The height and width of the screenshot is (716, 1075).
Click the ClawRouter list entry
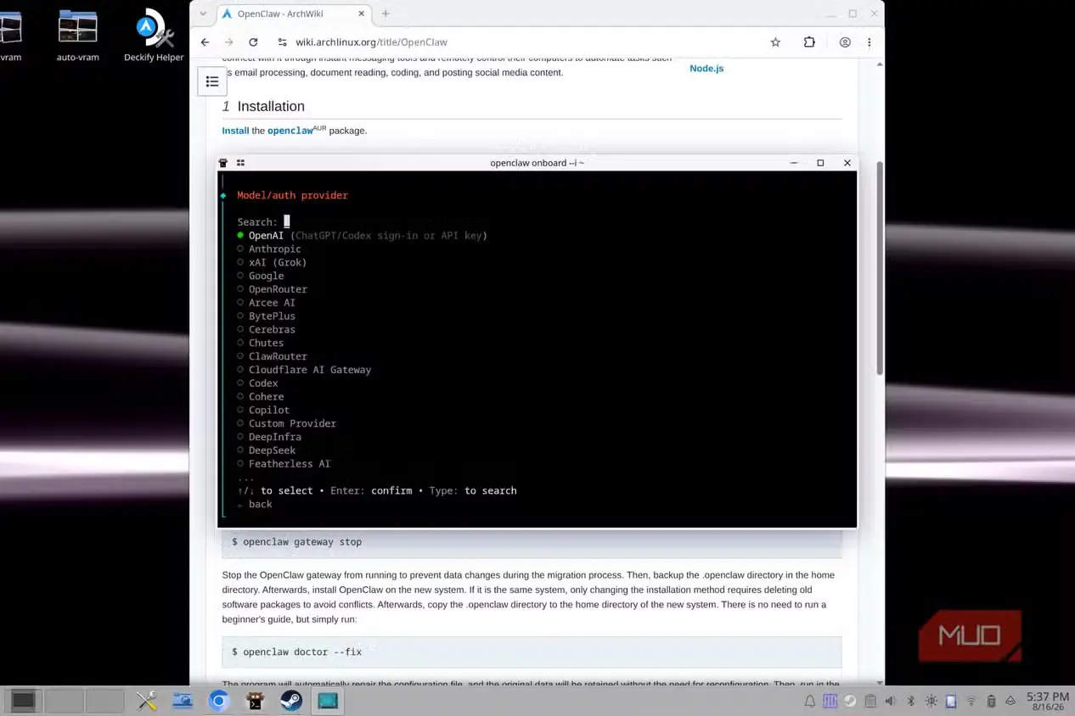(272, 356)
